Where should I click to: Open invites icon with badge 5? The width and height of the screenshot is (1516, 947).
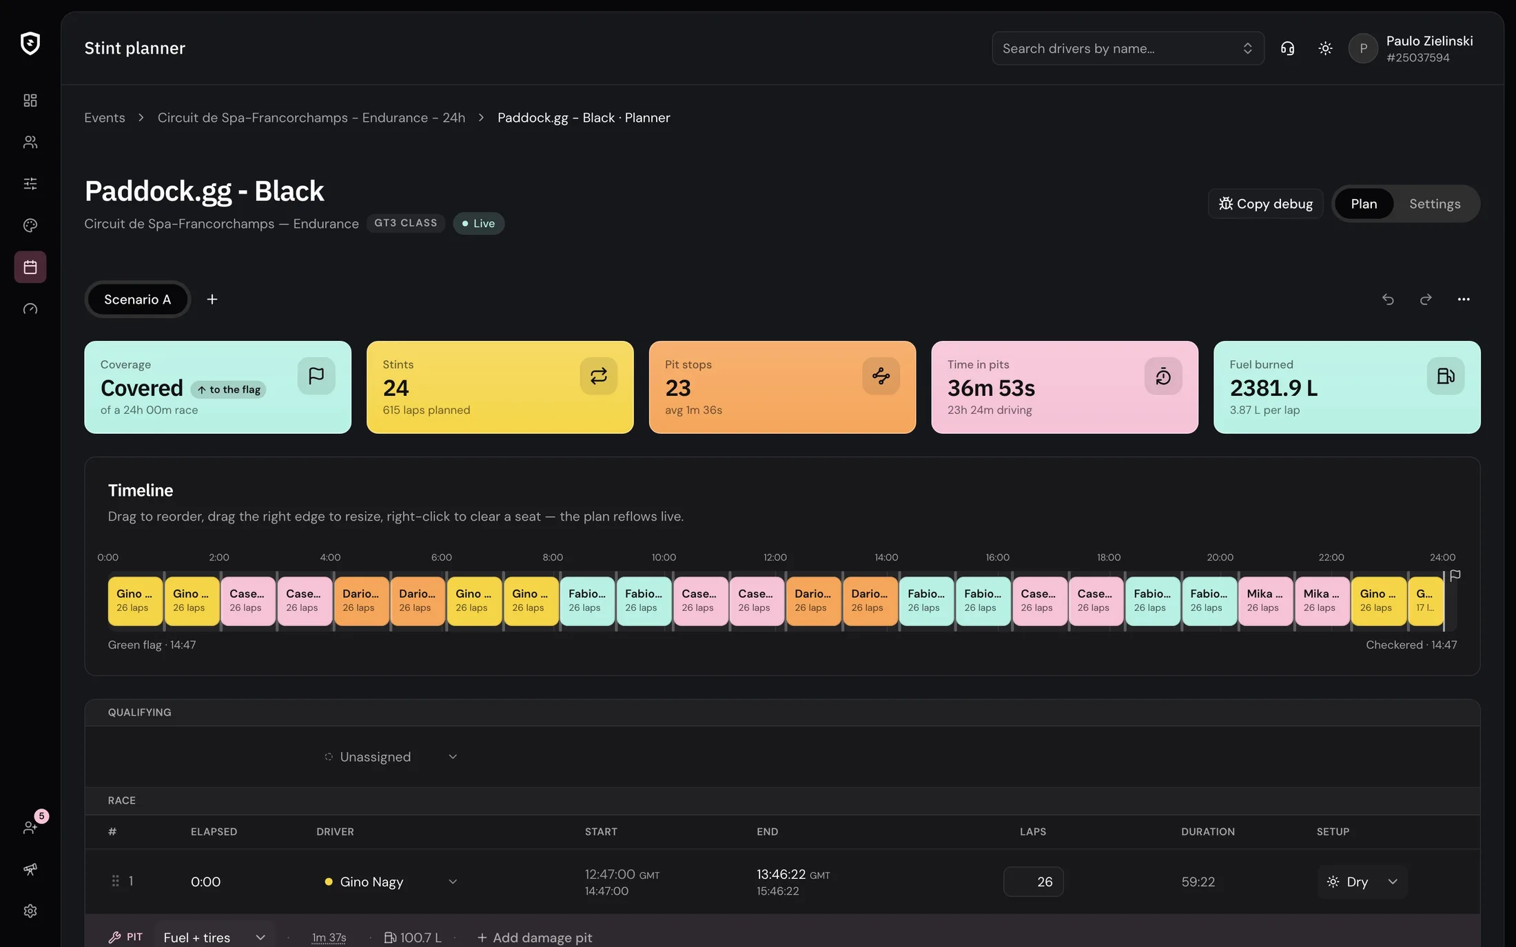pos(30,827)
